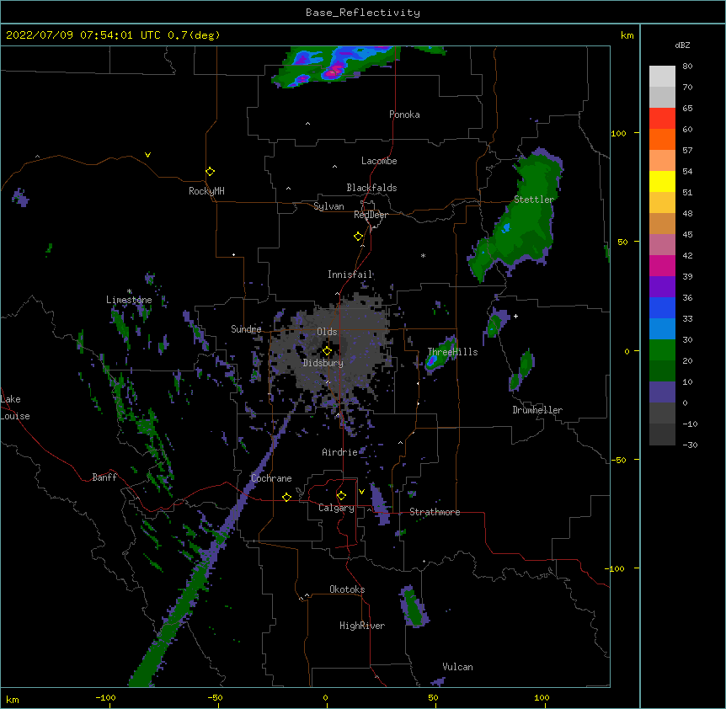Click the Okotoks label
The height and width of the screenshot is (709, 726).
pyautogui.click(x=347, y=589)
